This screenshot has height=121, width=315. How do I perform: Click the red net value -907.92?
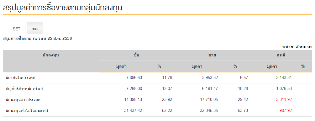tap(285, 111)
